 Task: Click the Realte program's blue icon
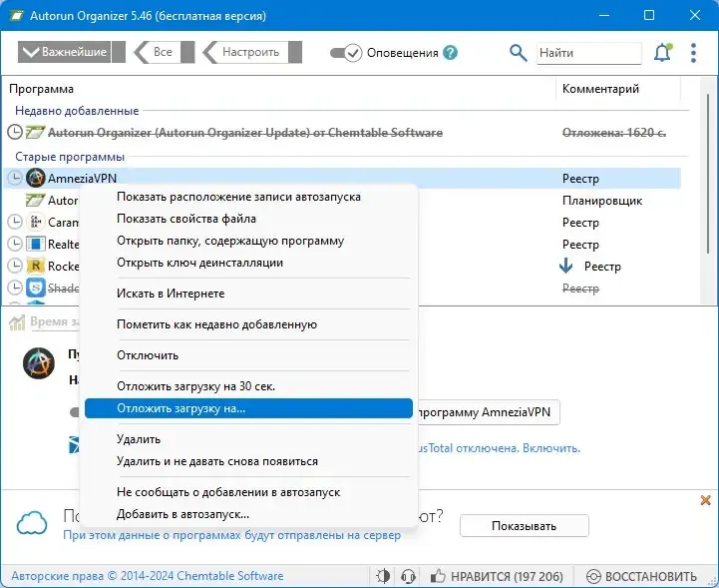[35, 244]
